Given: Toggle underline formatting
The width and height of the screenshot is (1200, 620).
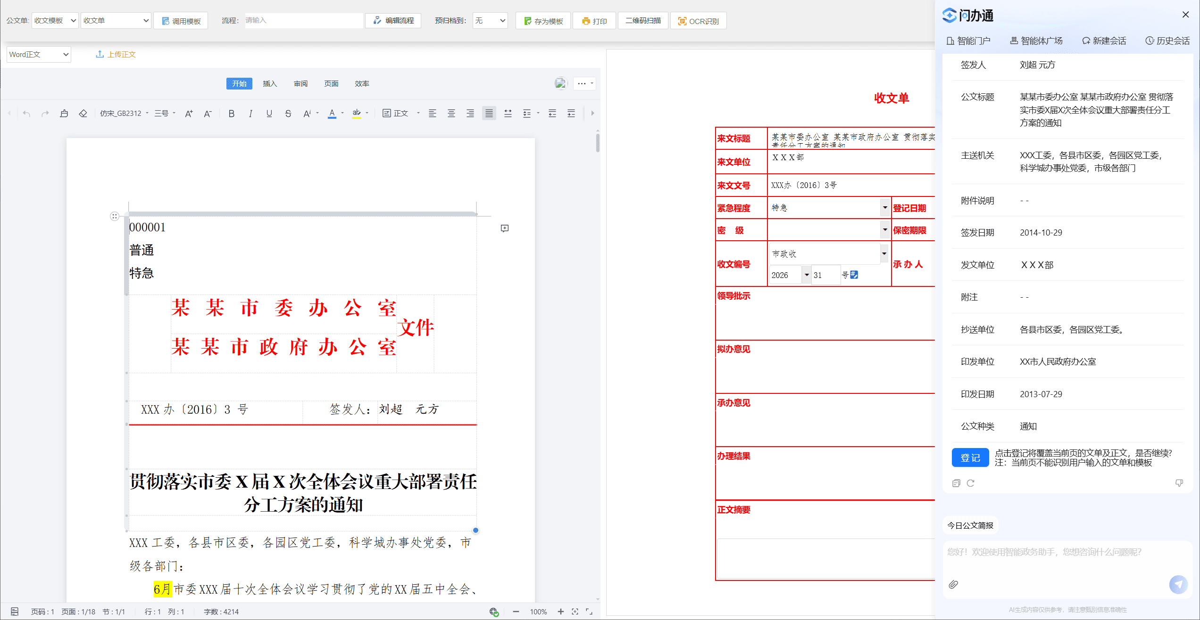Looking at the screenshot, I should (x=269, y=114).
